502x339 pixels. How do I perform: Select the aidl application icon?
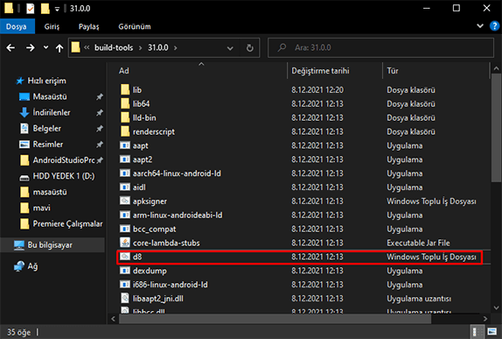tap(125, 187)
